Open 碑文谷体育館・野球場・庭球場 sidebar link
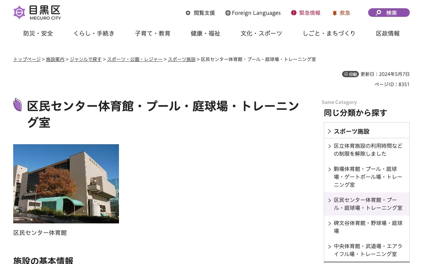The height and width of the screenshot is (264, 423). coord(368,227)
